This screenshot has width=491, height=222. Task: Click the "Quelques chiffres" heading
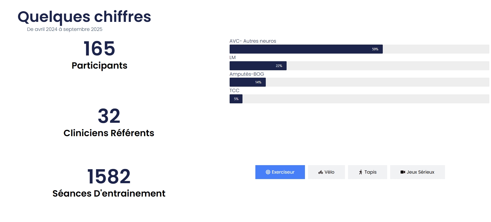(84, 17)
